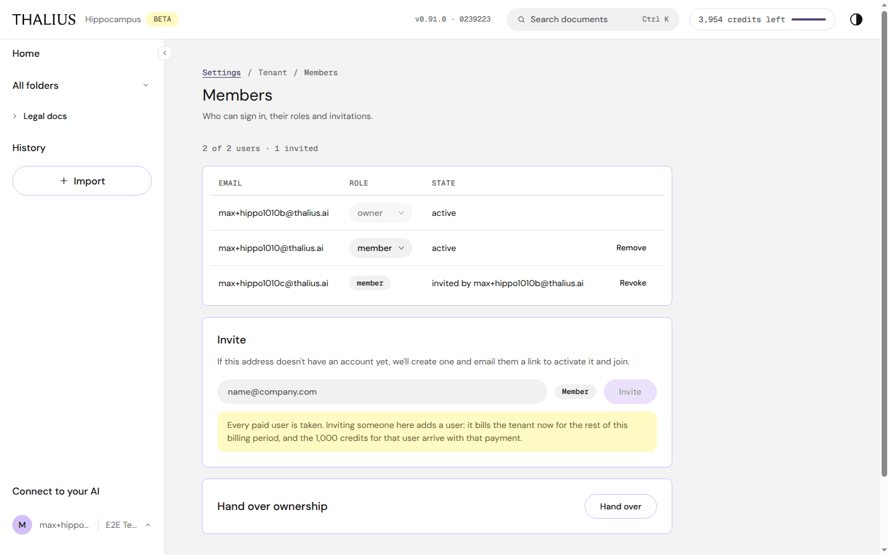Click the EMAIL column header
The height and width of the screenshot is (555, 889).
click(230, 183)
